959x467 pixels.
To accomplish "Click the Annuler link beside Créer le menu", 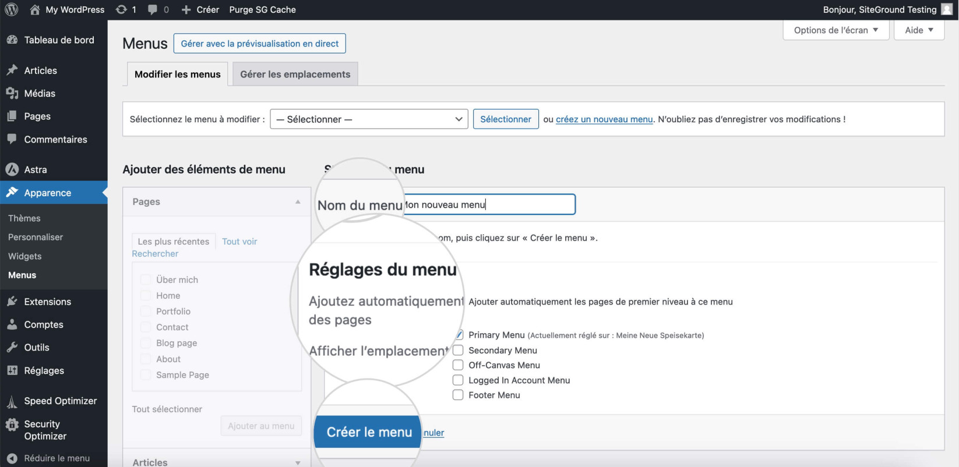I will [433, 433].
